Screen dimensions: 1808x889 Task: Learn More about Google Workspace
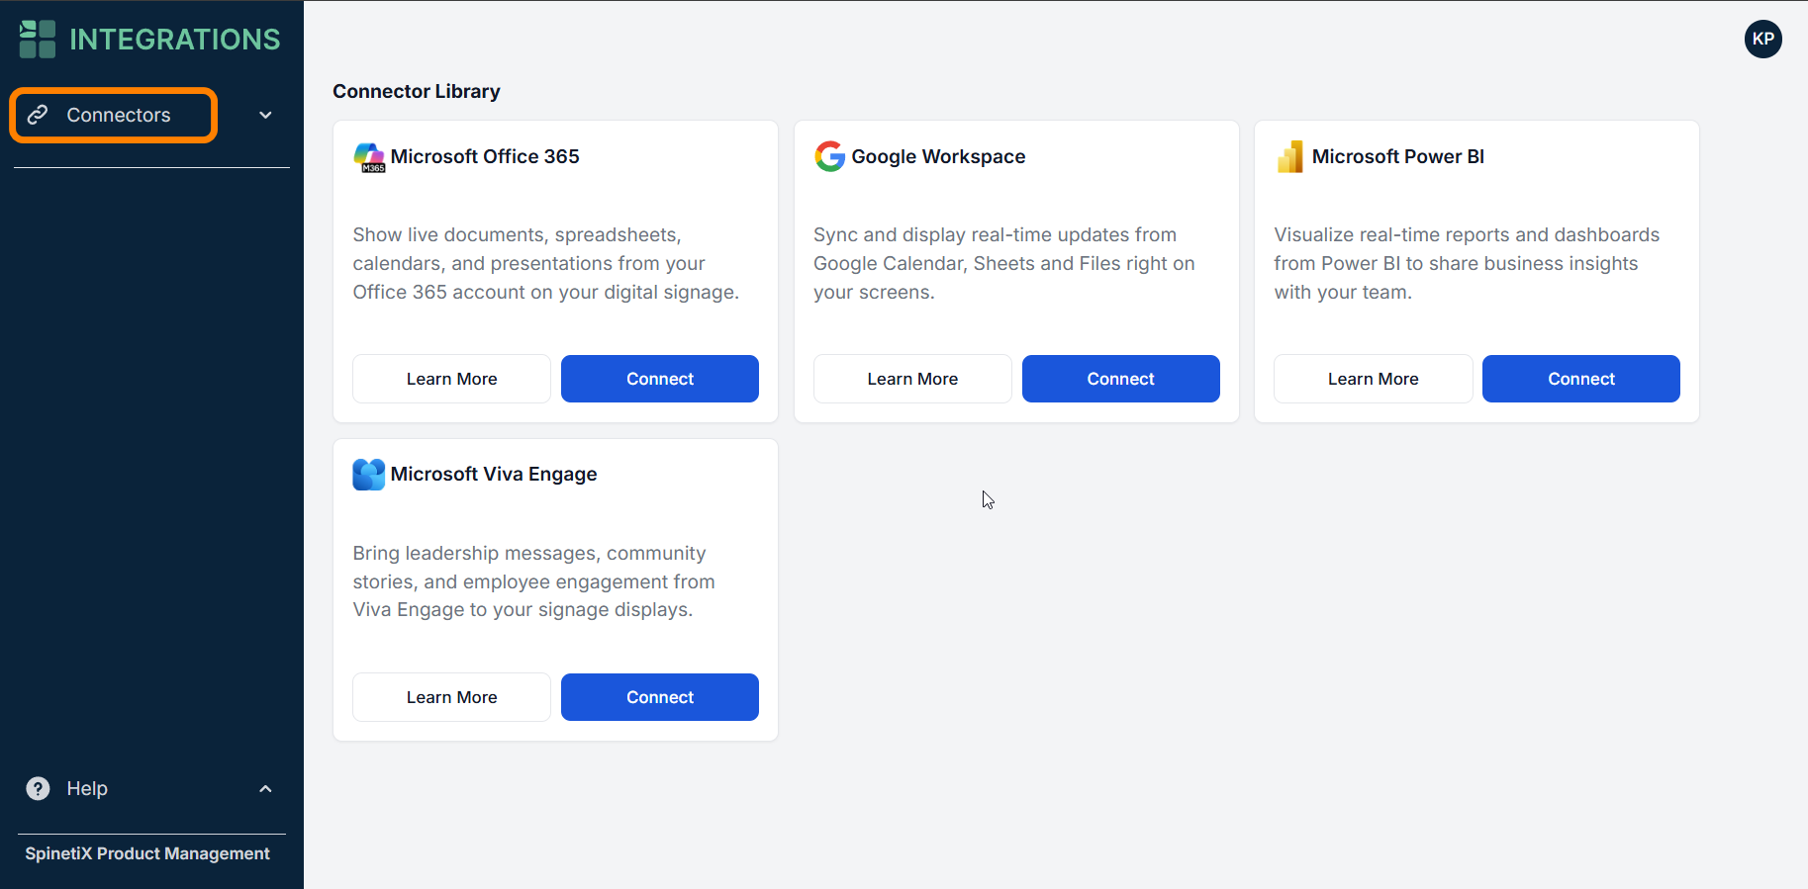tap(912, 379)
